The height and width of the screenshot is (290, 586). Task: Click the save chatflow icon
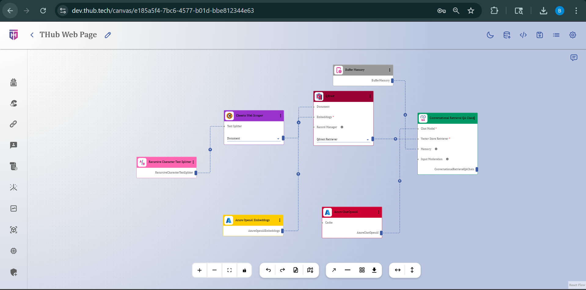click(540, 35)
